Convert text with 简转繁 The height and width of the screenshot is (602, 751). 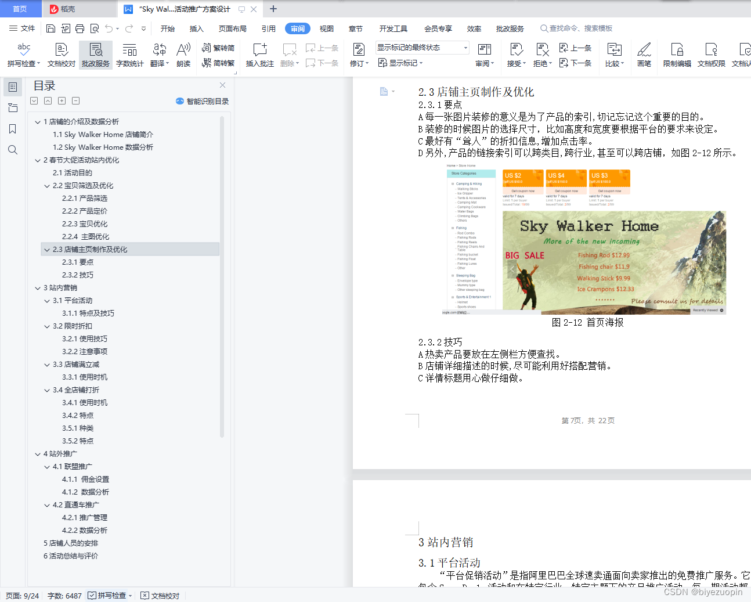218,63
